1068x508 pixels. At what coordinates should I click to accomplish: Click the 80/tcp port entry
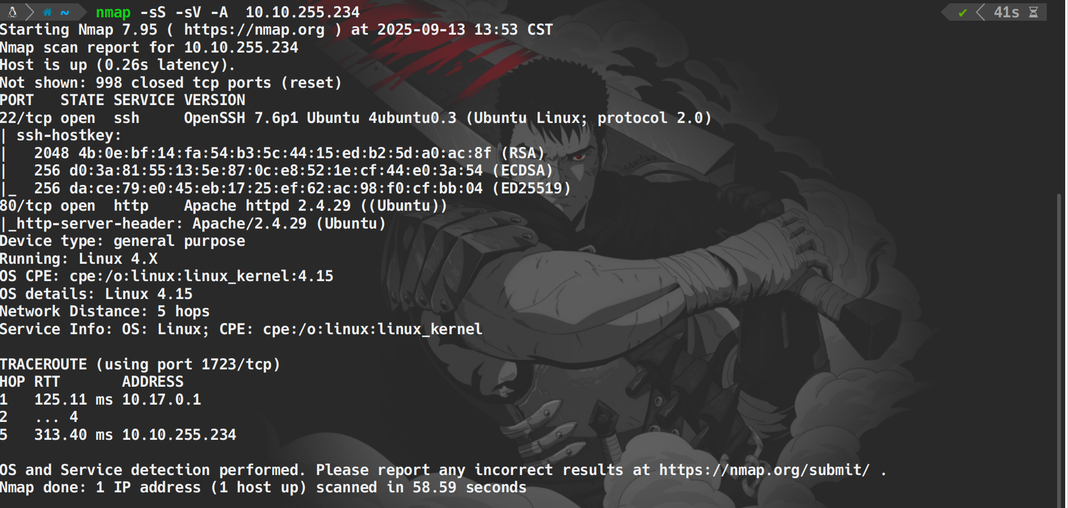tap(26, 206)
